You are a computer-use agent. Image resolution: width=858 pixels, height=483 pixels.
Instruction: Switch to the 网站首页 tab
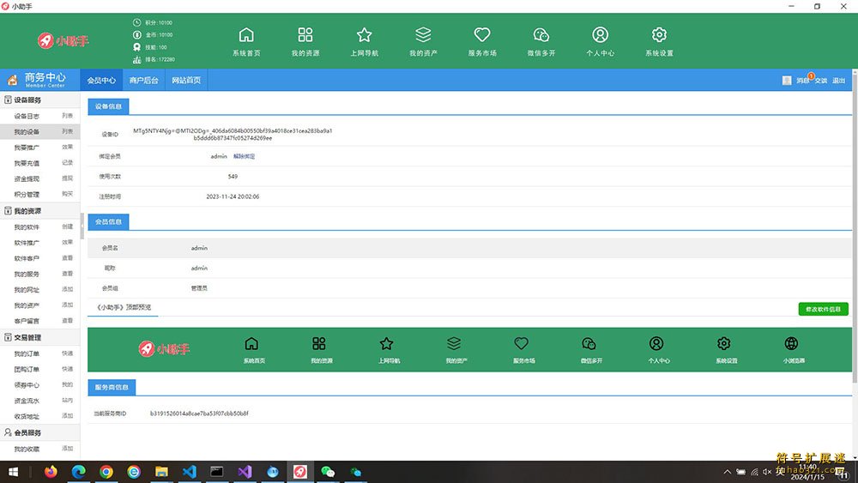click(186, 81)
